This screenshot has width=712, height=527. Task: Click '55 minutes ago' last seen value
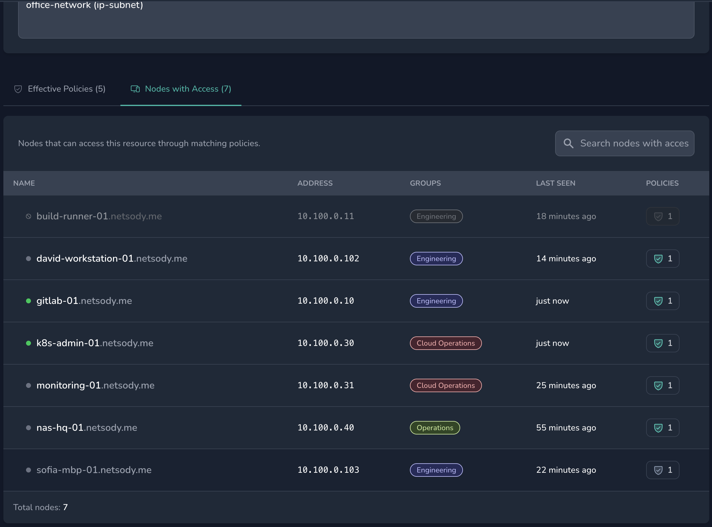point(566,428)
